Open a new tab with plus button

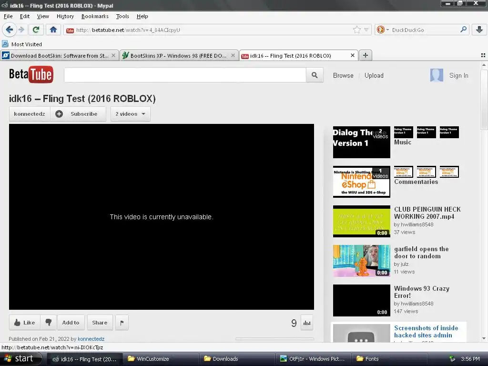click(366, 55)
